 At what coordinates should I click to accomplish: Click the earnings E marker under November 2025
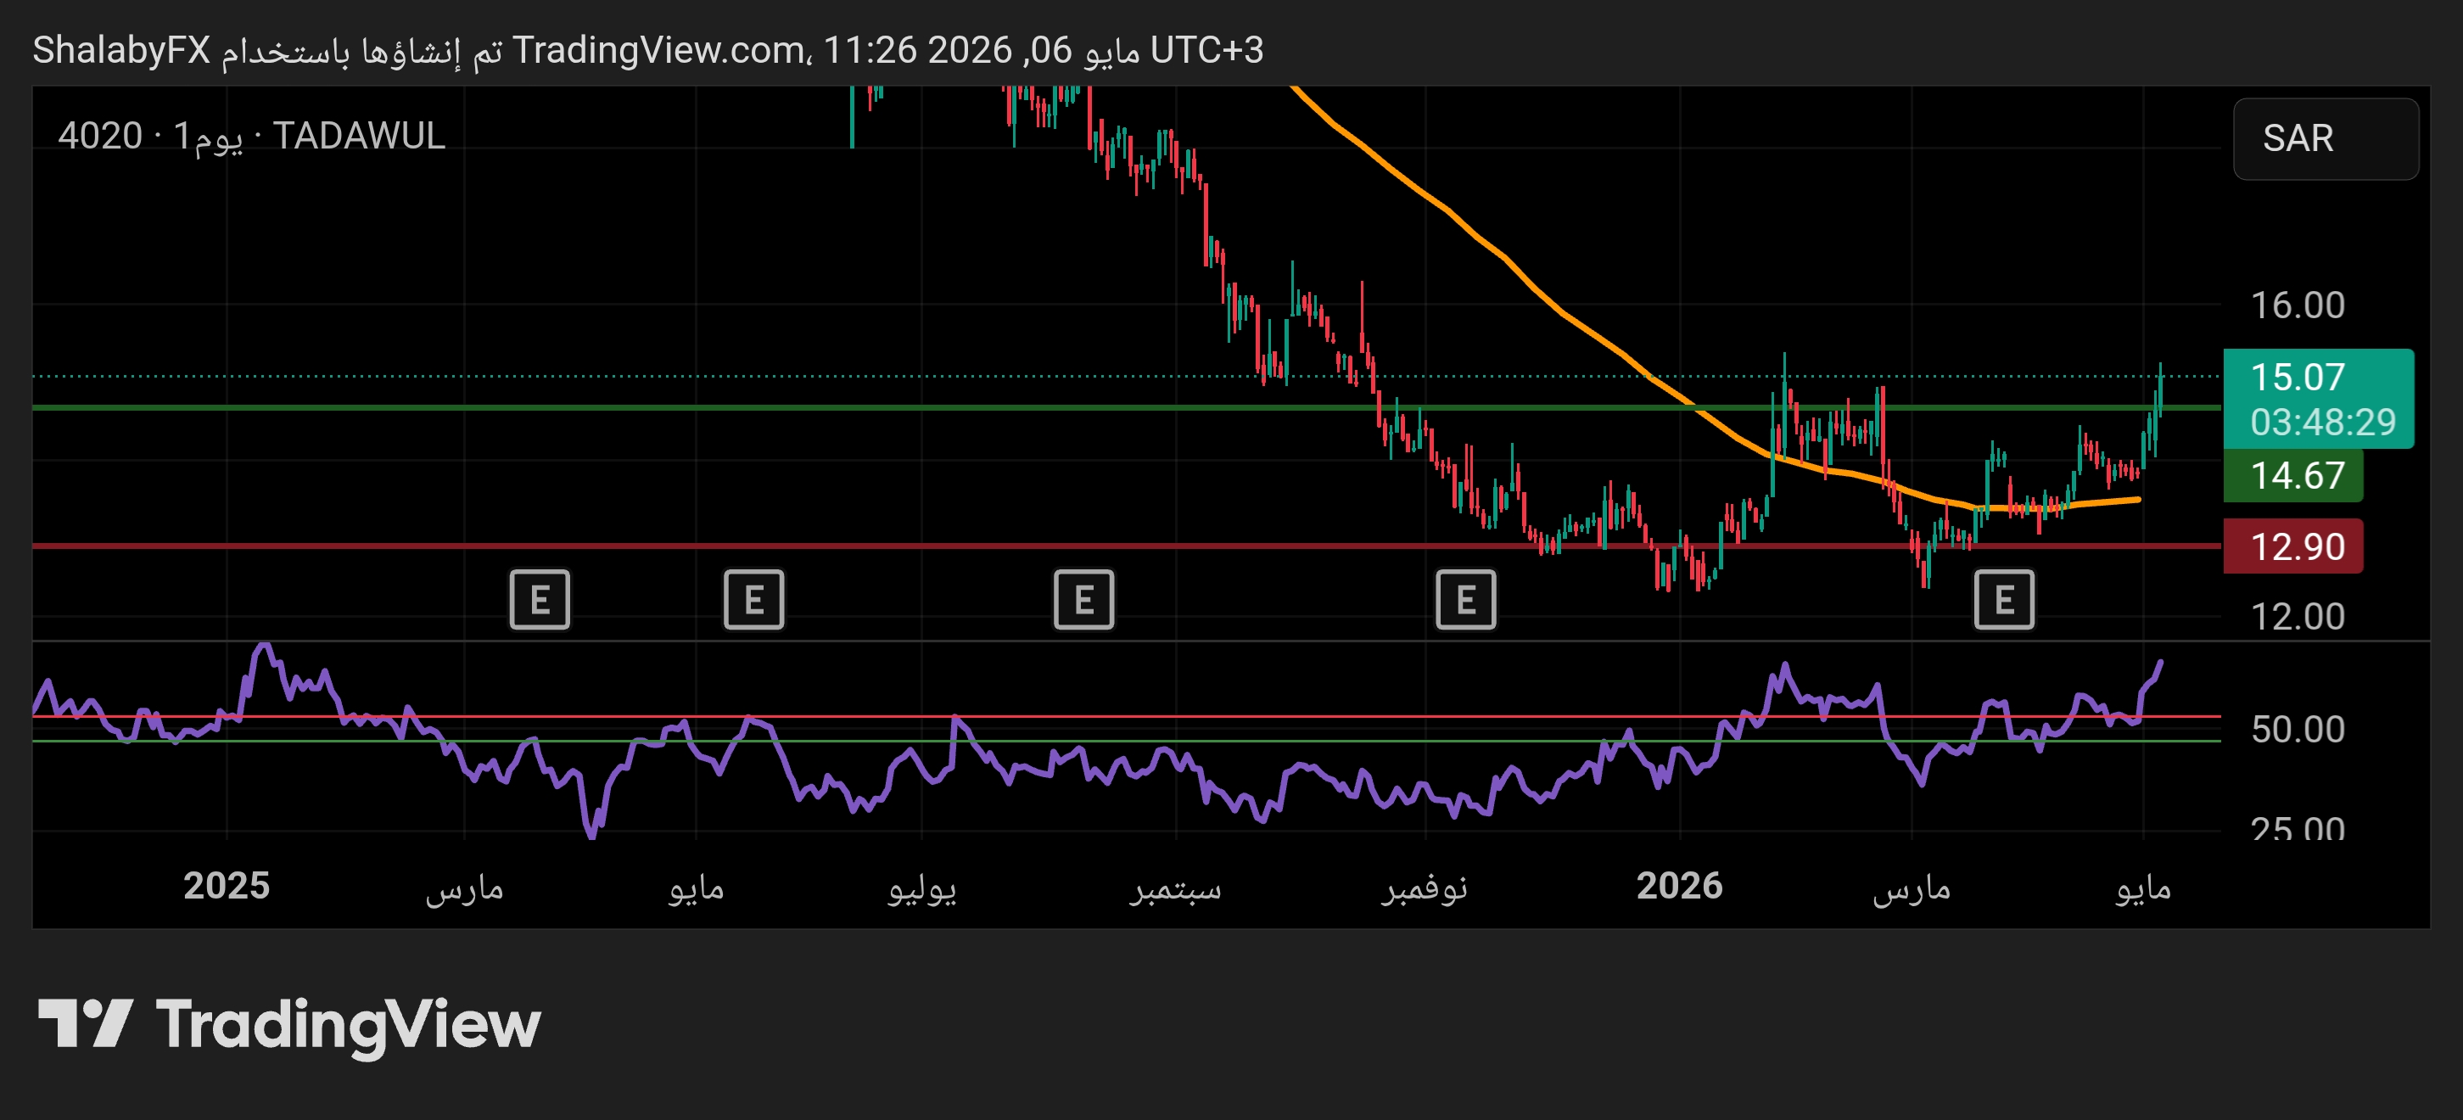click(1466, 600)
